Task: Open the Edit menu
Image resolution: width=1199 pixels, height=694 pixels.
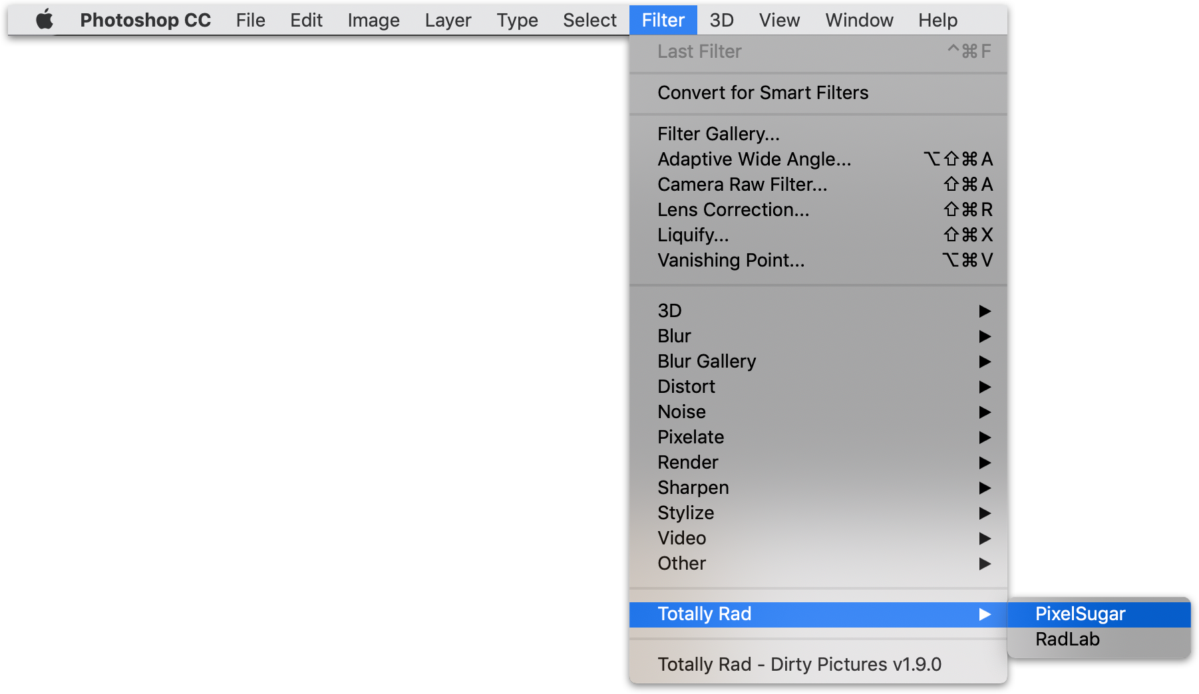Action: click(306, 20)
